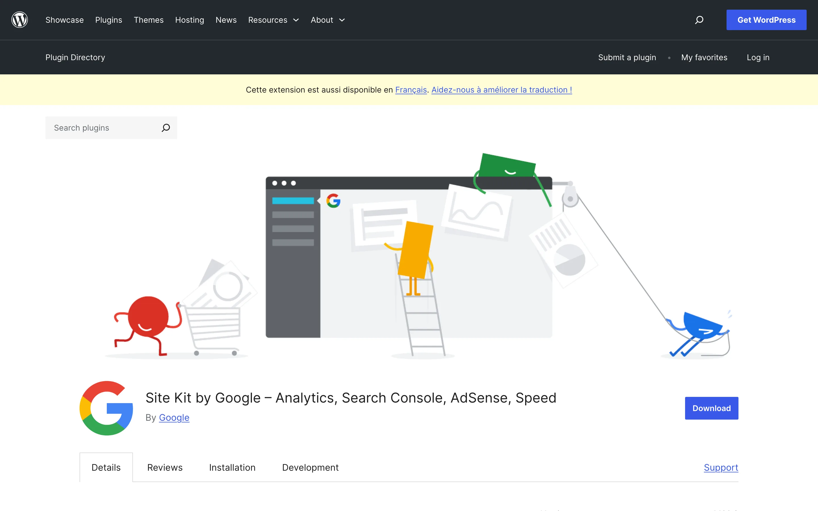Screen dimensions: 818x511
Task: Click Aidez-nous à améliorer la traduction link
Action: pos(502,90)
